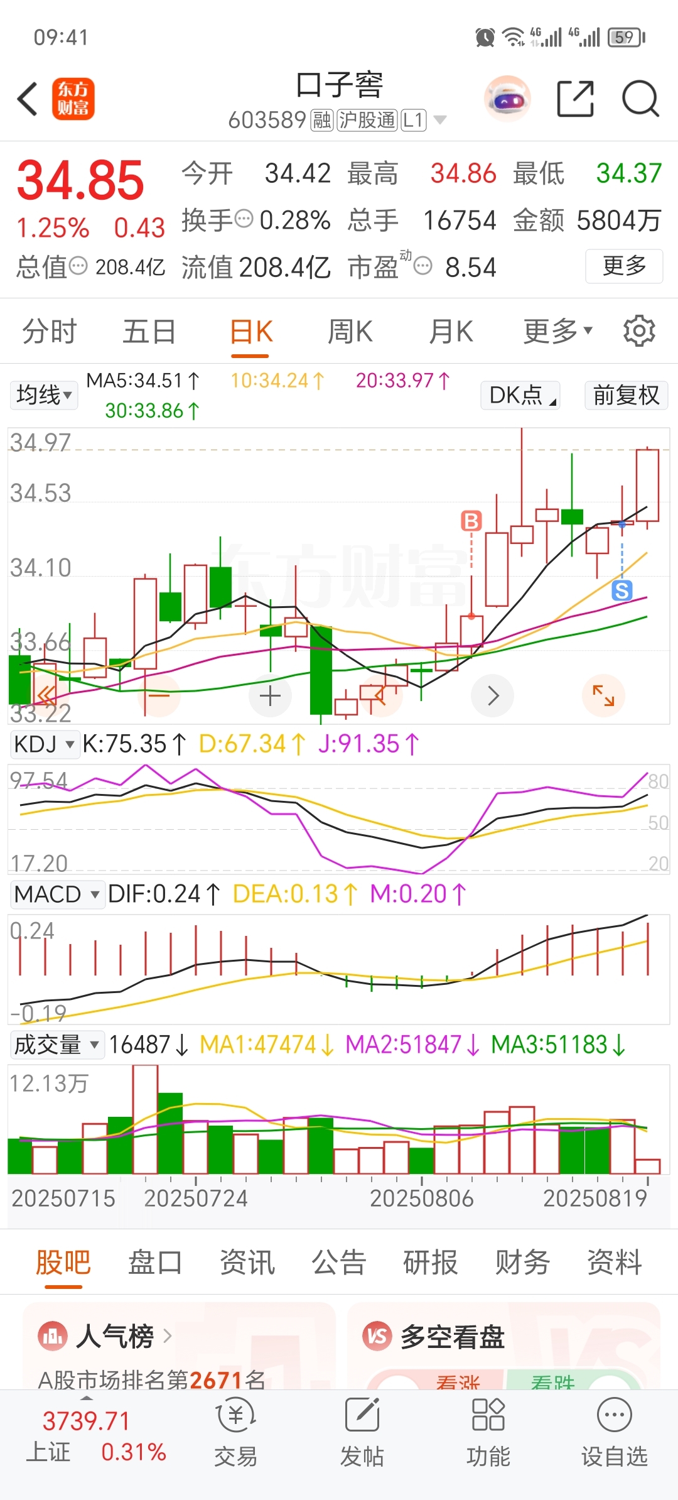Move chart right with arrow button

point(493,696)
